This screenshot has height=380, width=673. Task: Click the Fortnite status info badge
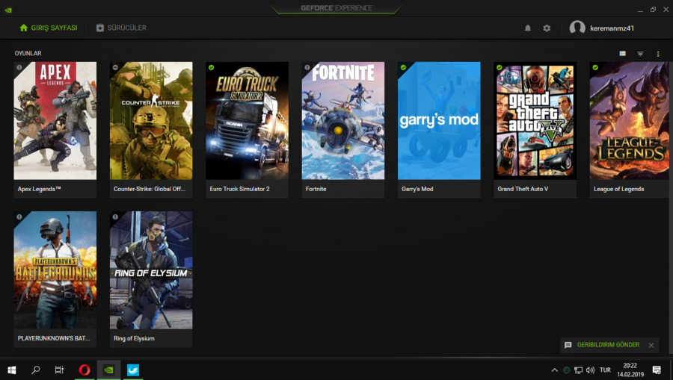tap(307, 68)
